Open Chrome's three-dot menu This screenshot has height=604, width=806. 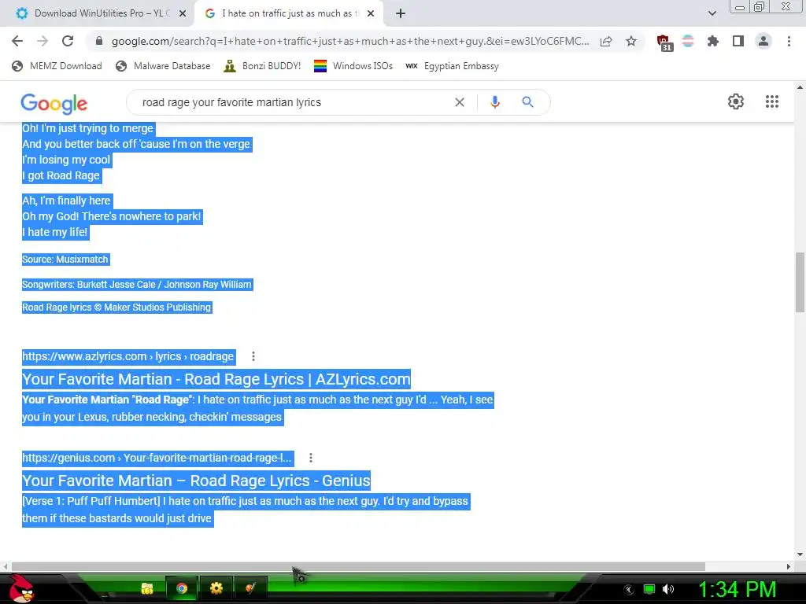tap(789, 41)
